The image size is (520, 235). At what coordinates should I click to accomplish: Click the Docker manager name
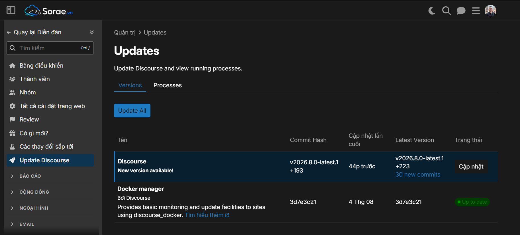click(x=140, y=189)
